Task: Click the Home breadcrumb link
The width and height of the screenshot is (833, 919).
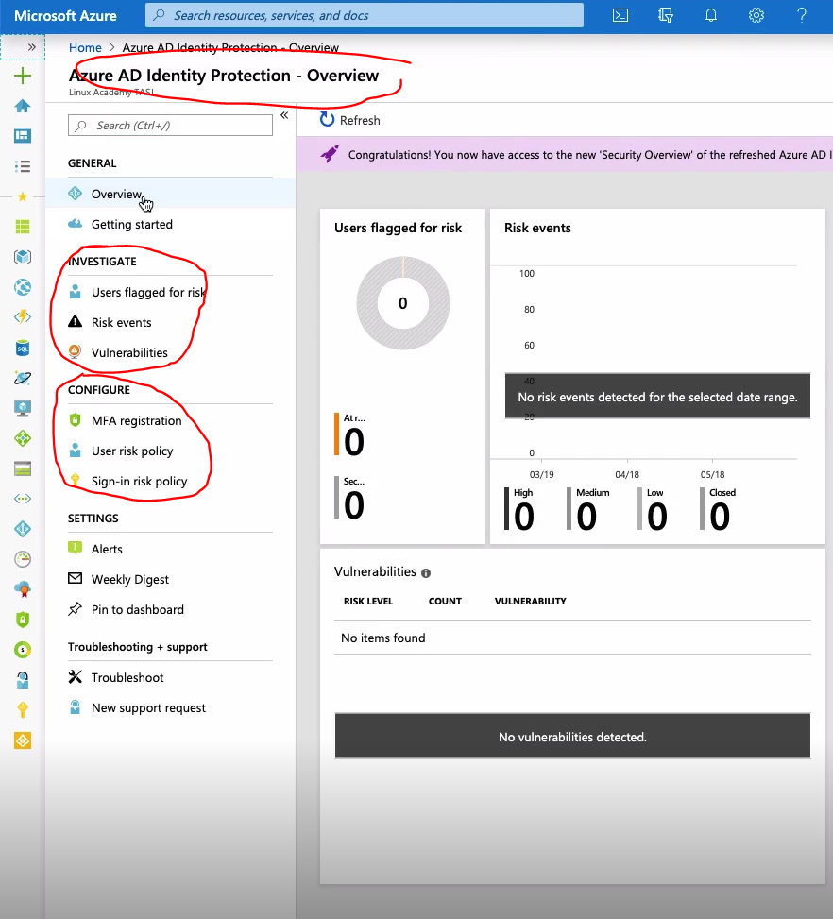Action: pos(85,47)
